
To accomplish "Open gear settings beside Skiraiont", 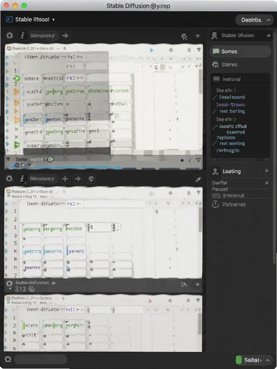I will tap(9, 178).
